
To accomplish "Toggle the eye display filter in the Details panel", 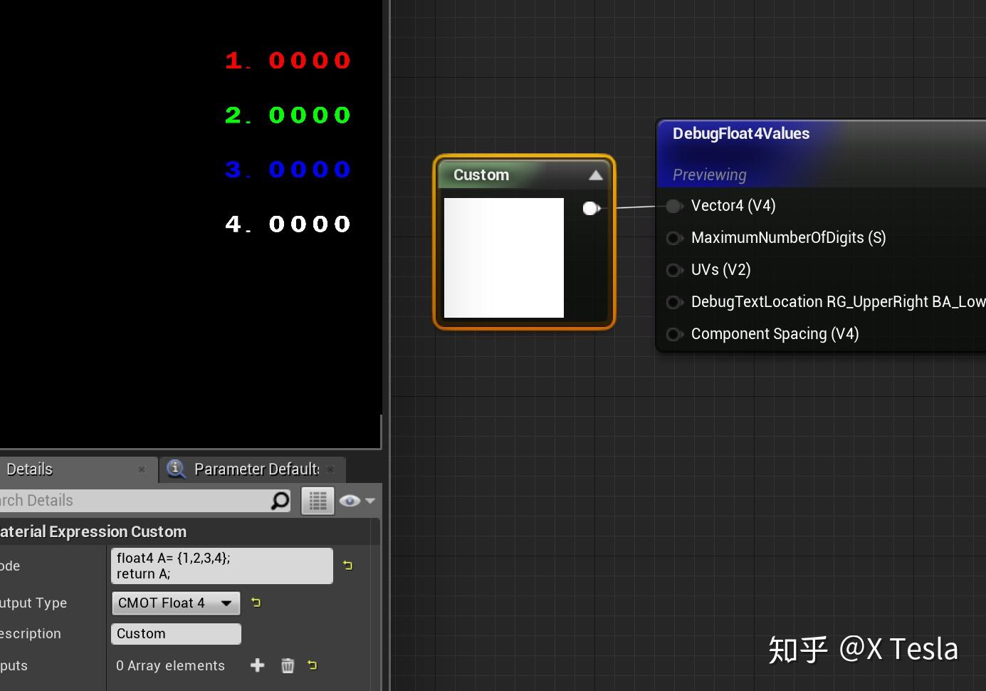I will (x=350, y=500).
